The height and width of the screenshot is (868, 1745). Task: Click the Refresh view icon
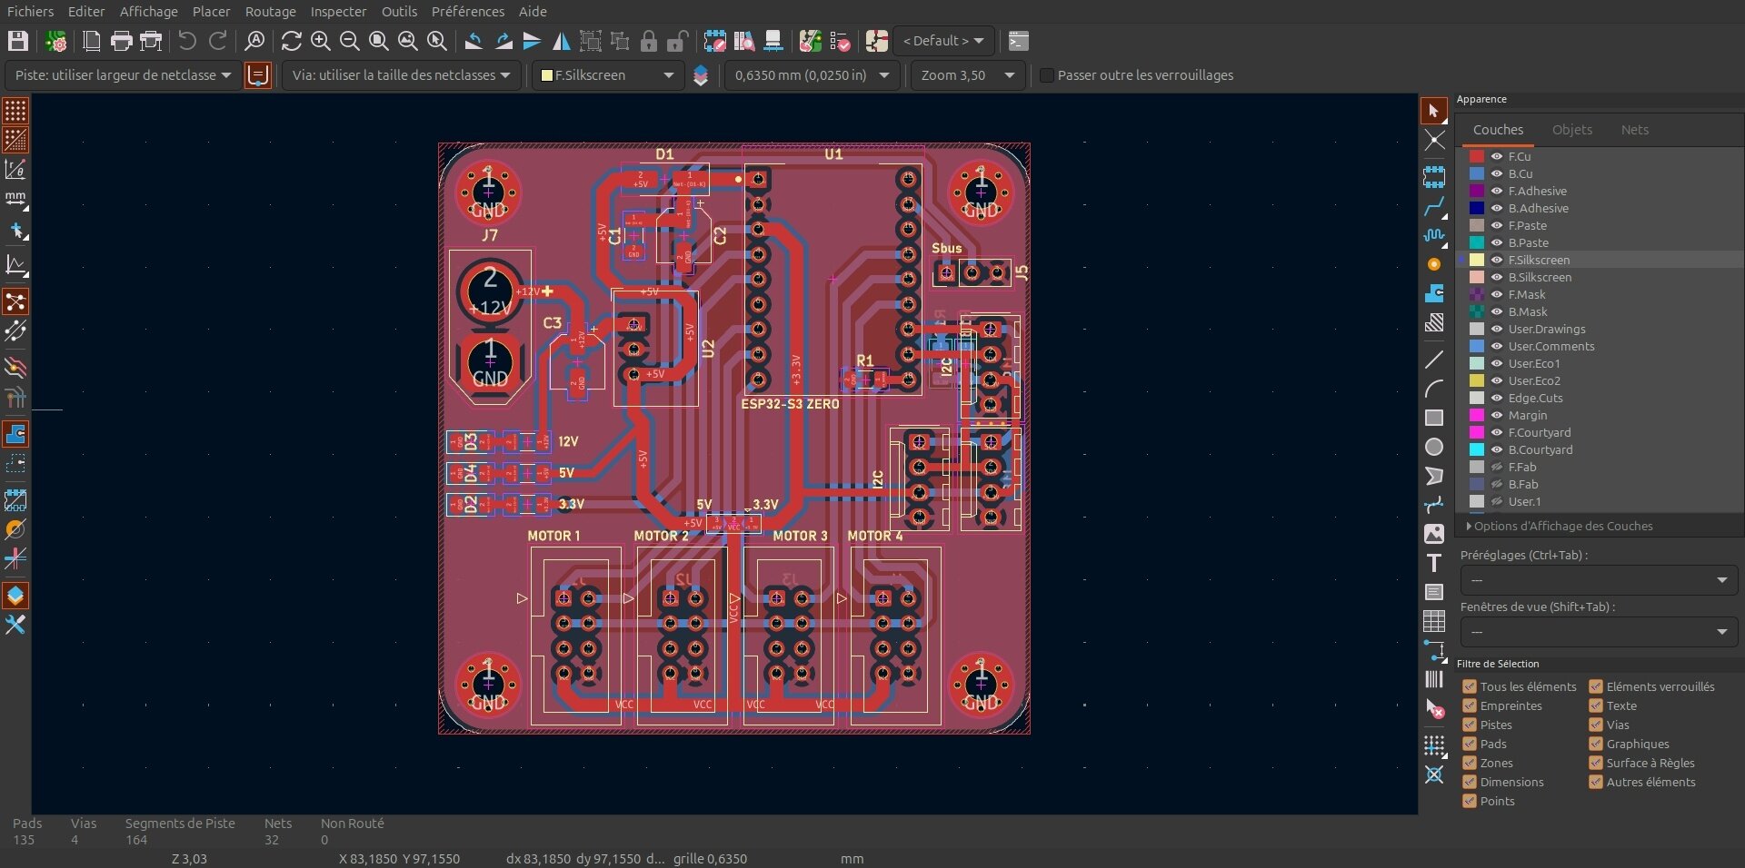tap(291, 41)
